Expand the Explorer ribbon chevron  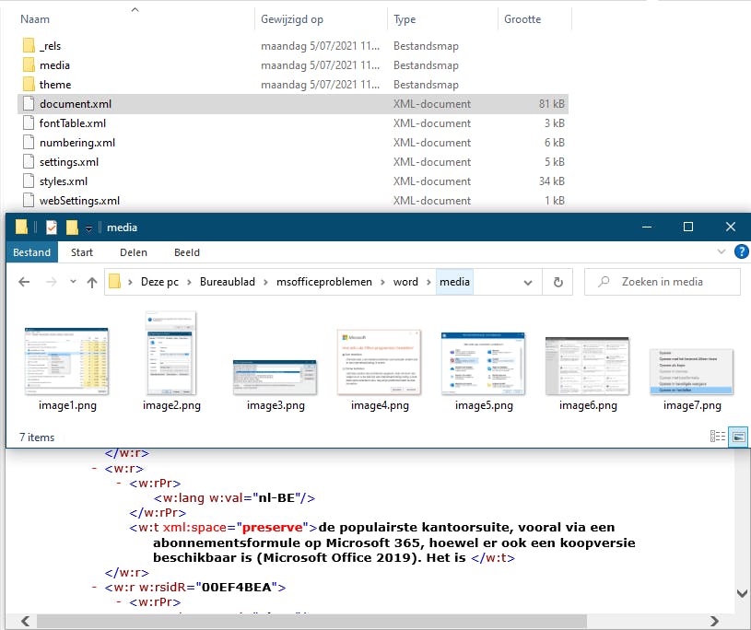[721, 252]
